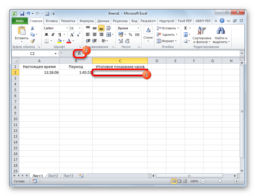This screenshot has height=196, width=256.
Task: Save the workbook with the floppy icon
Action: [x=22, y=14]
